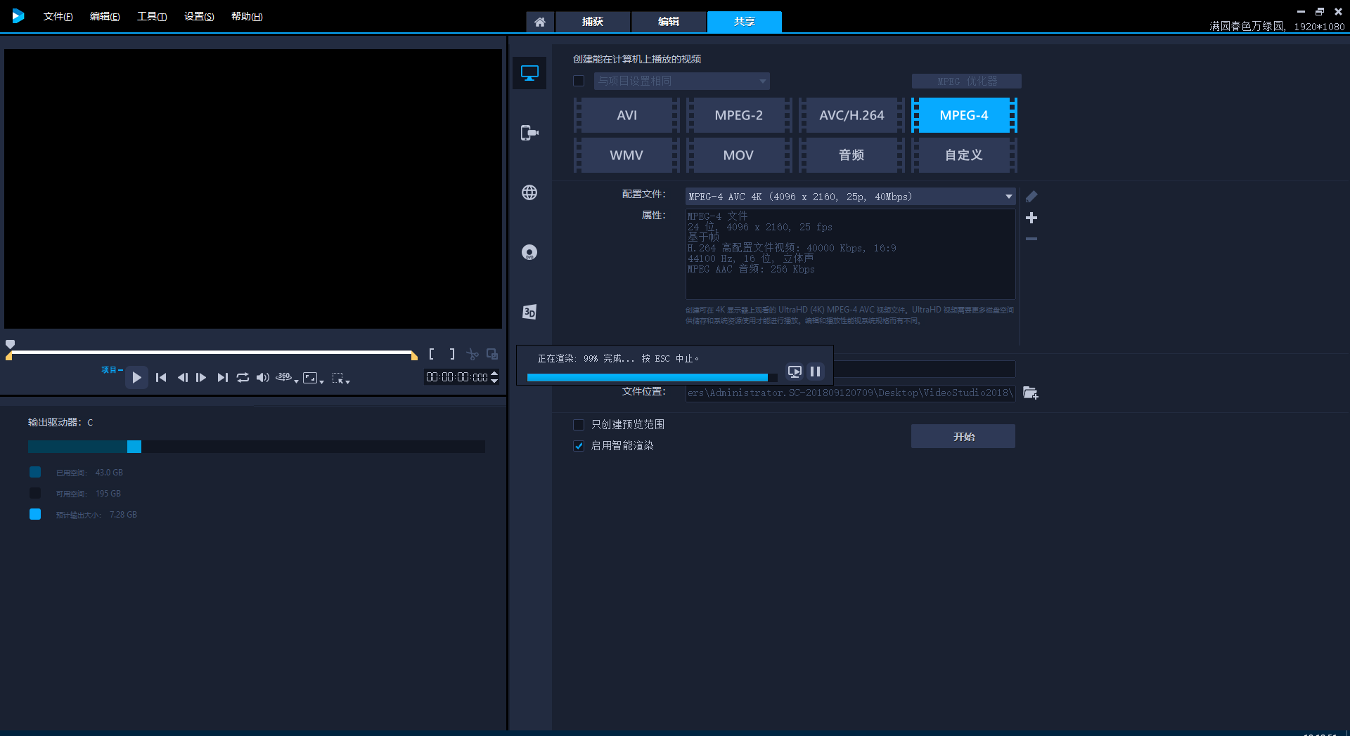The image size is (1350, 736).
Task: Click the rendering progress bar
Action: point(652,378)
